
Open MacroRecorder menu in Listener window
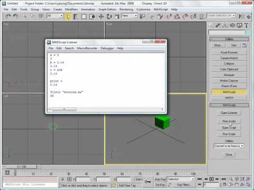87,48
